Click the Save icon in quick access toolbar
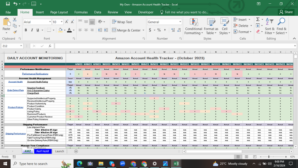The height and width of the screenshot is (168, 298). pyautogui.click(x=8, y=4)
